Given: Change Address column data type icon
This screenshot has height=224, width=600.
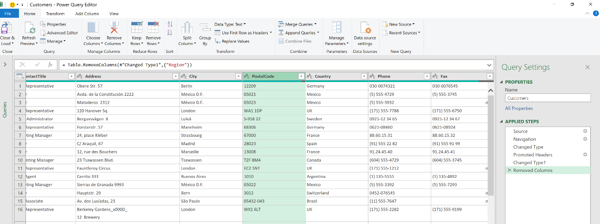Looking at the screenshot, I should (x=79, y=77).
